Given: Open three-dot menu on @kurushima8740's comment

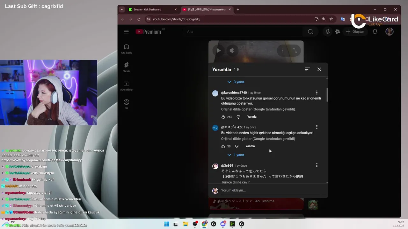Looking at the screenshot, I should click(317, 93).
